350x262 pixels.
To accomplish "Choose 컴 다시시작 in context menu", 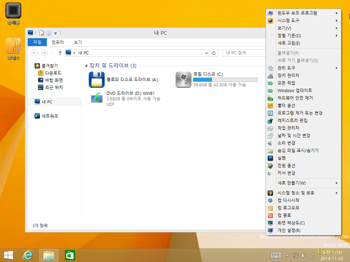I will click(x=304, y=200).
